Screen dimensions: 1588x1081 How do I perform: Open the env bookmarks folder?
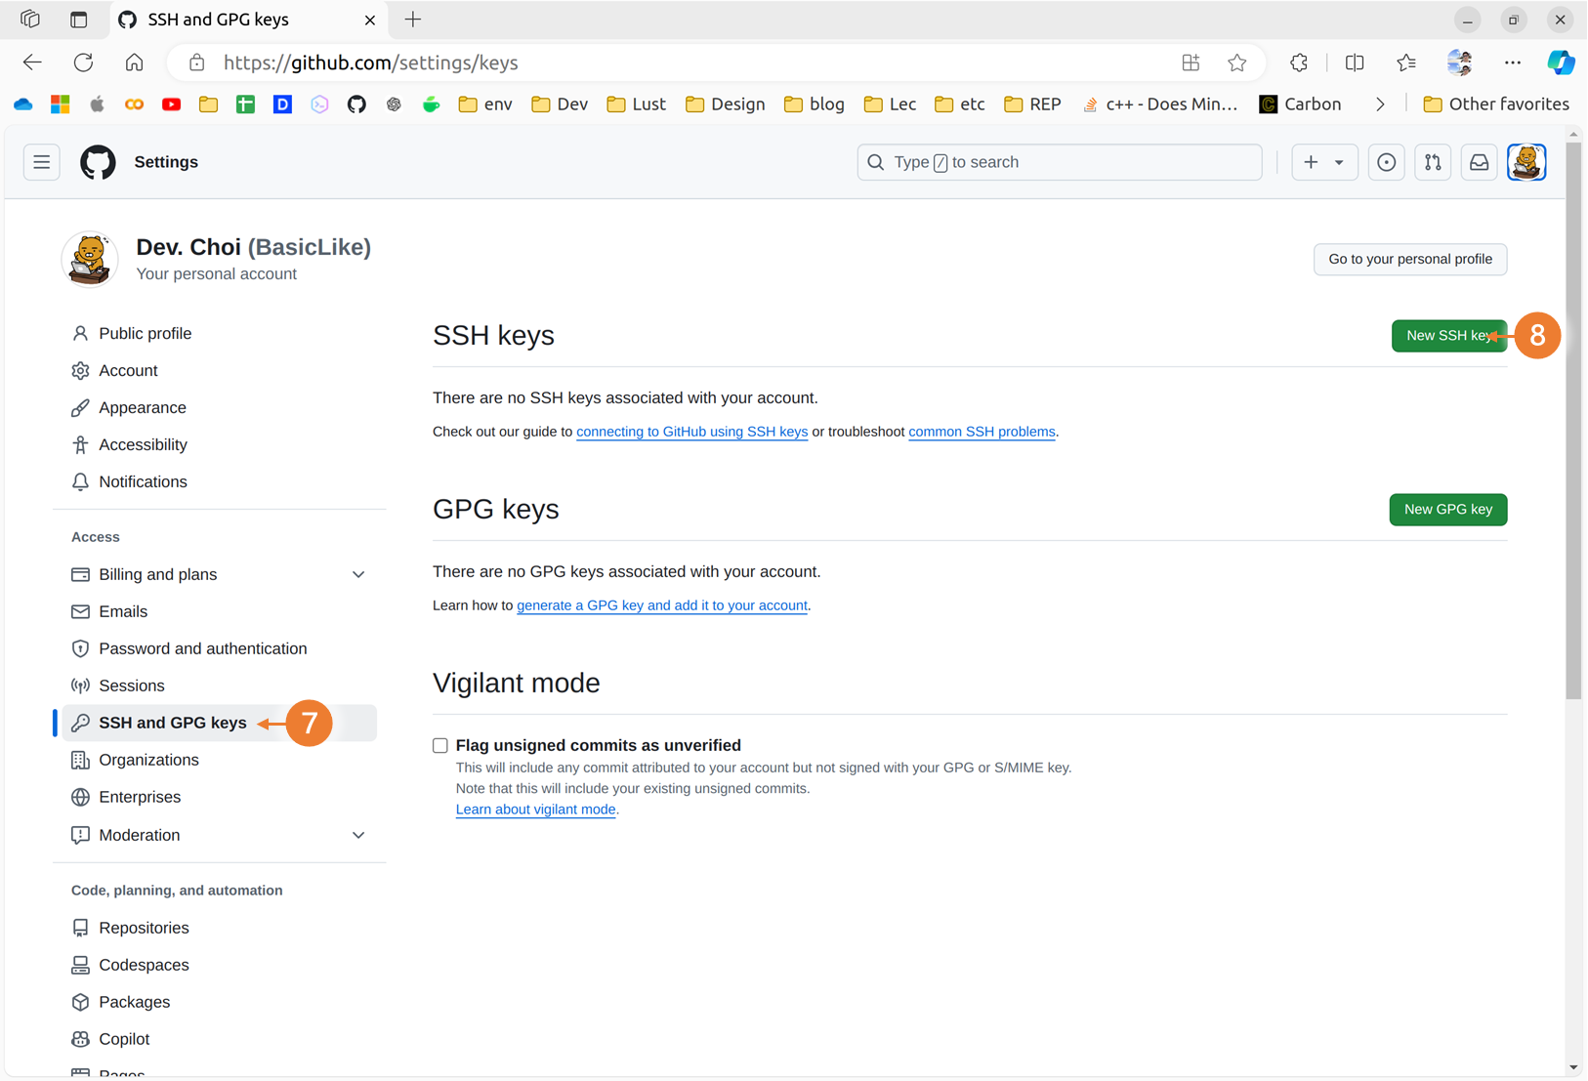click(485, 104)
